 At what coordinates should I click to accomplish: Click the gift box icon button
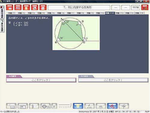tap(101, 106)
